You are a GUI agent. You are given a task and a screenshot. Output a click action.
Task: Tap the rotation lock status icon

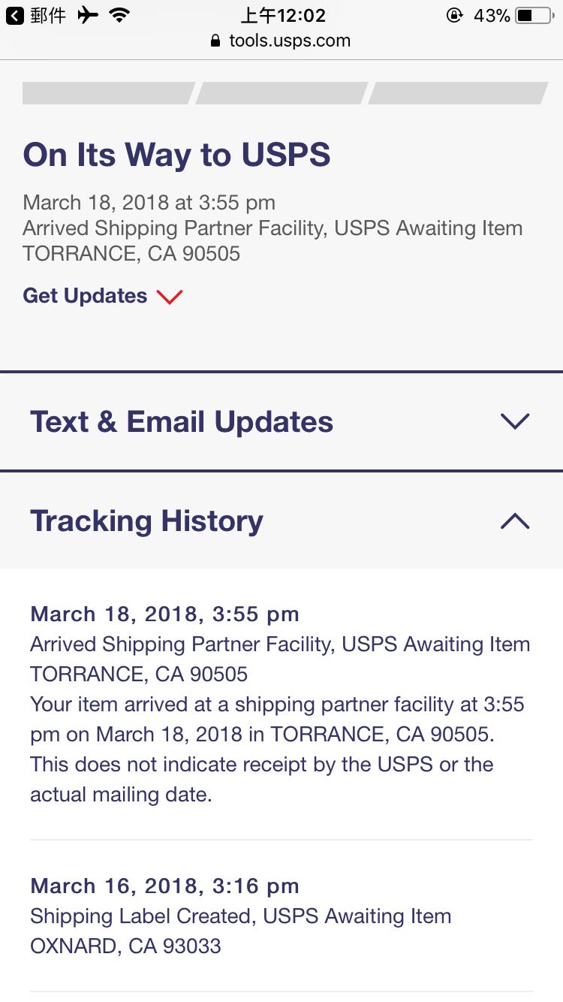pos(454,15)
